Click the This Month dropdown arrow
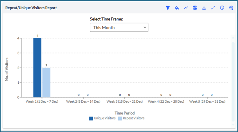Image resolution: width=238 pixels, height=132 pixels. coord(145,27)
